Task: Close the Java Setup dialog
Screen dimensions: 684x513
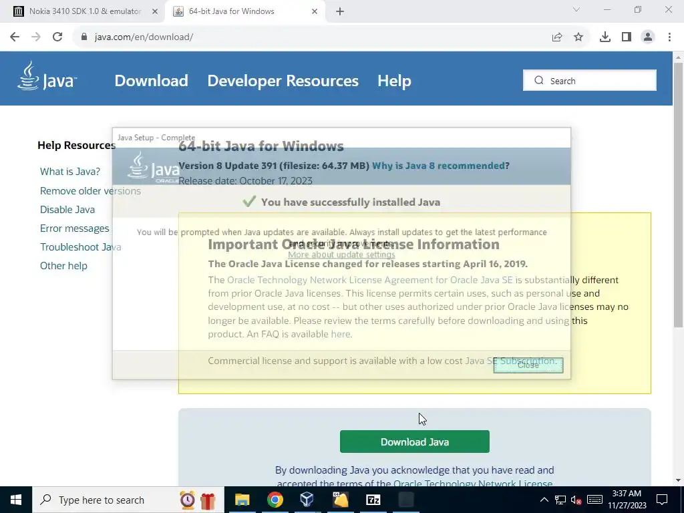Action: click(x=528, y=365)
